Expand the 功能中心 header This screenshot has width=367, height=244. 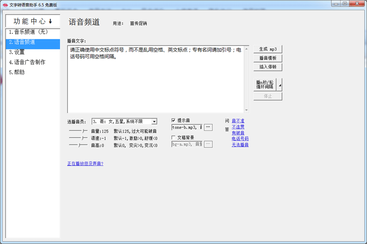33,21
